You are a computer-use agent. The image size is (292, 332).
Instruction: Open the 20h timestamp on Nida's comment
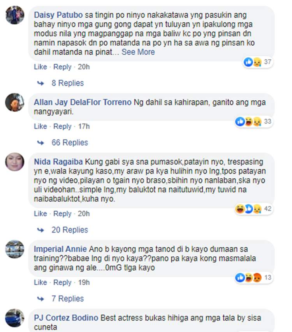[84, 214]
